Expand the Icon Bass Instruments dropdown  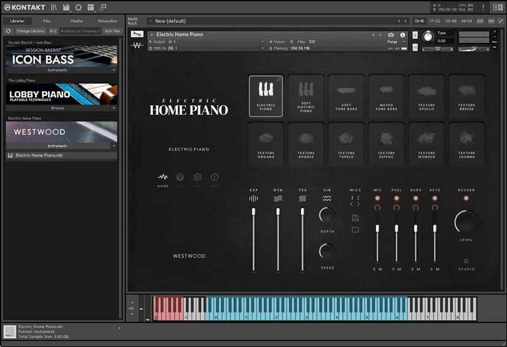point(114,71)
